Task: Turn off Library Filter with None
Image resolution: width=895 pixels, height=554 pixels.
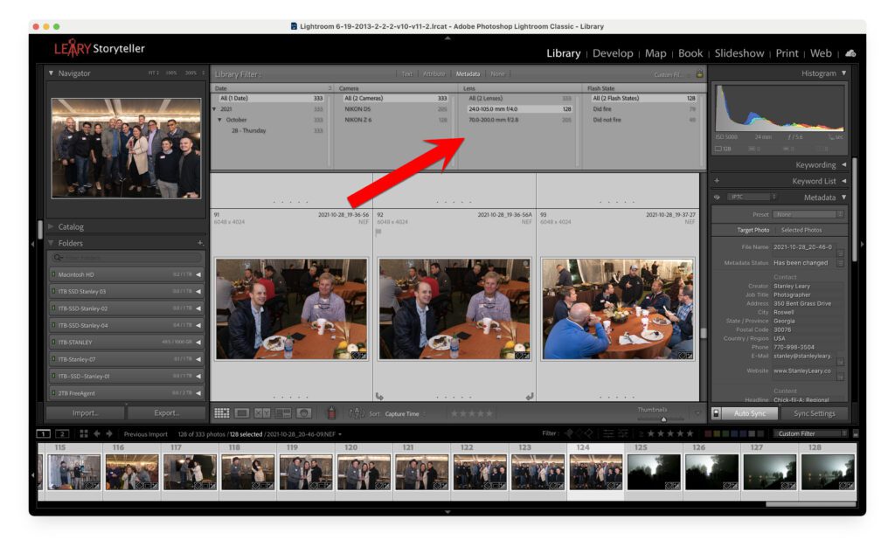Action: 497,74
